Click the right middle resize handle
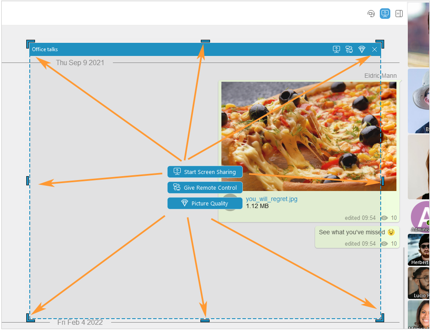The height and width of the screenshot is (330, 431). 382,181
